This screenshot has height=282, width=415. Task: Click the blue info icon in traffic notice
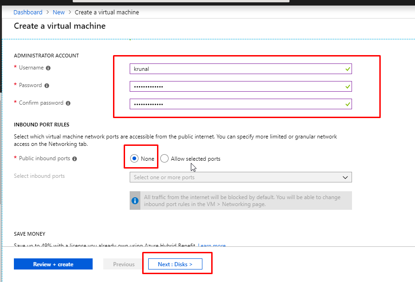click(135, 201)
